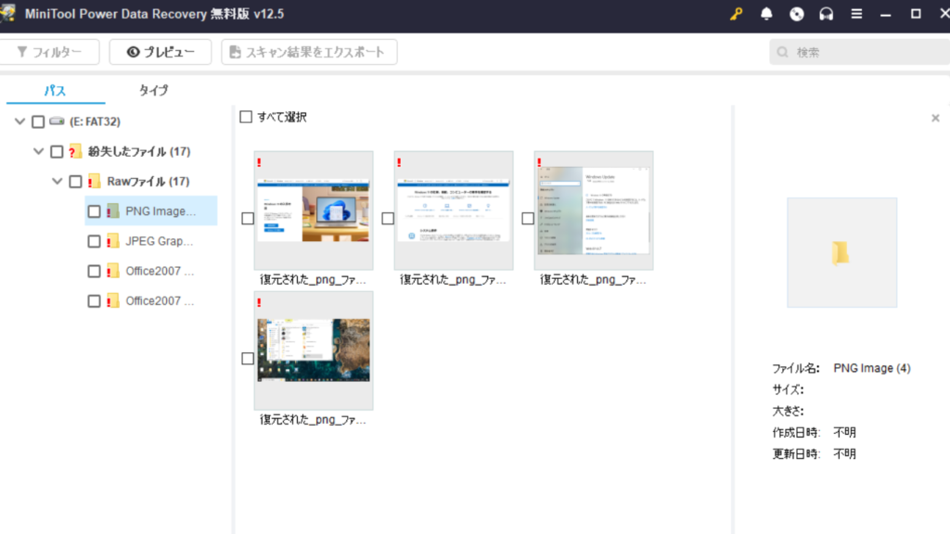Select the second Office2007 ... tree row
The width and height of the screenshot is (950, 534).
pyautogui.click(x=151, y=301)
